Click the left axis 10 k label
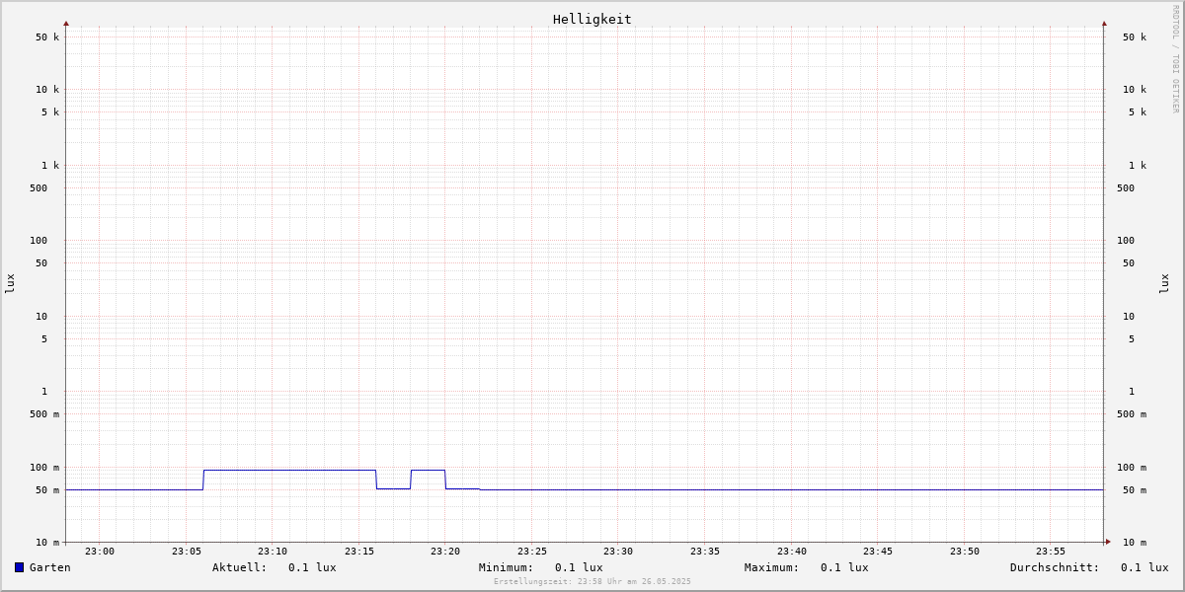The height and width of the screenshot is (592, 1185). 47,90
